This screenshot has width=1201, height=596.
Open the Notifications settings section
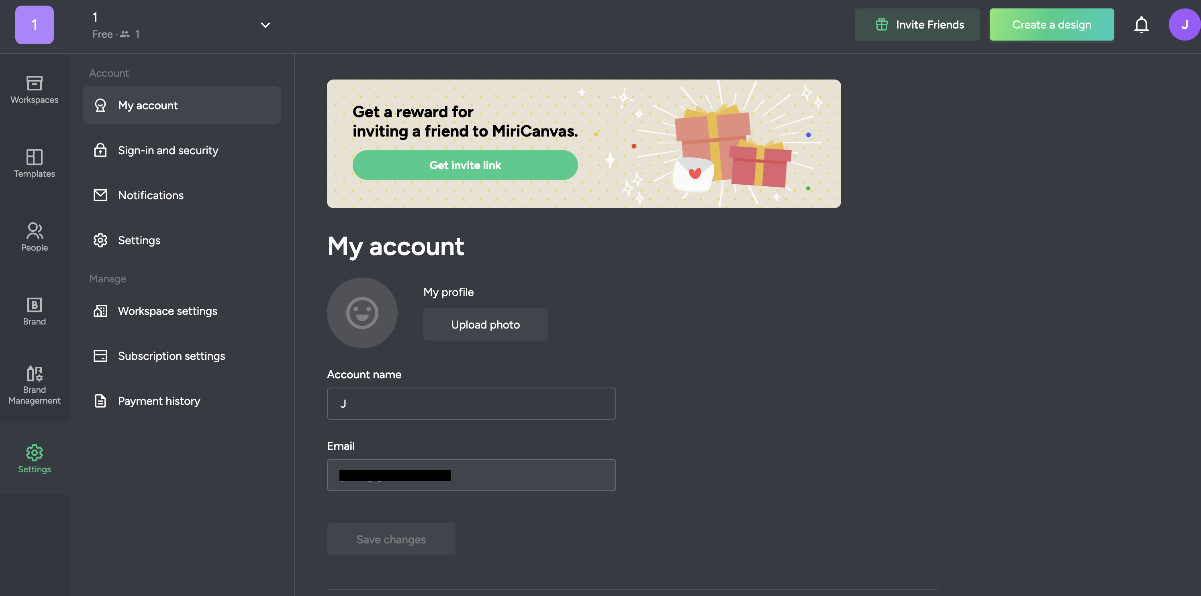click(151, 195)
